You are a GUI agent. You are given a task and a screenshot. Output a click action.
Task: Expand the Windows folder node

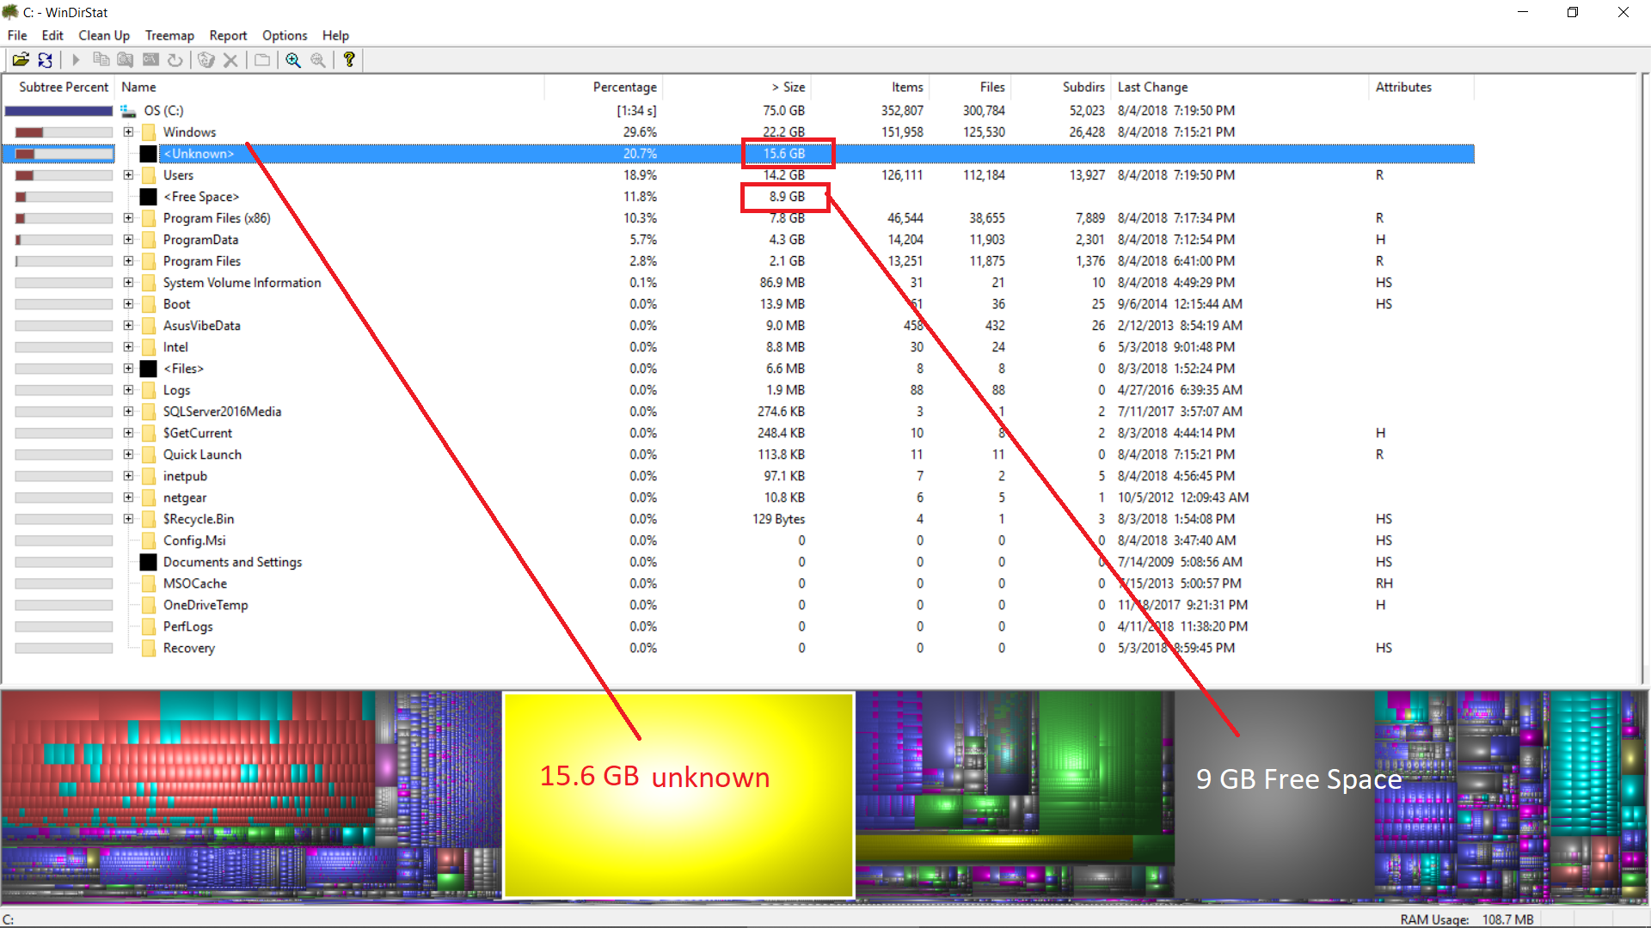click(x=128, y=132)
